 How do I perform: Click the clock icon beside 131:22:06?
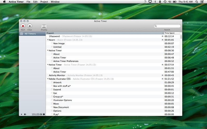click(x=44, y=114)
